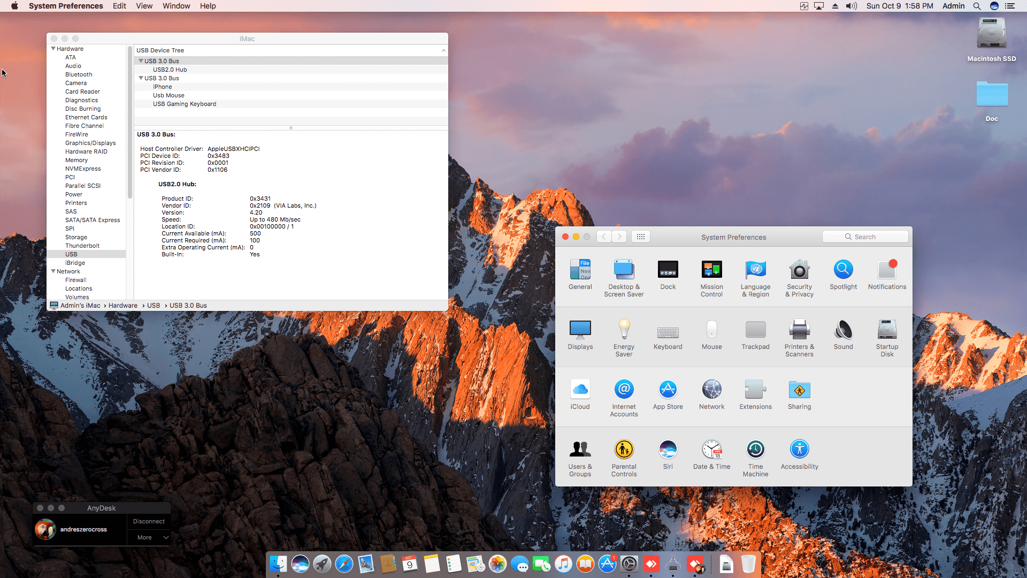1027x578 pixels.
Task: Open Printers & Scanners preferences
Action: pos(799,338)
